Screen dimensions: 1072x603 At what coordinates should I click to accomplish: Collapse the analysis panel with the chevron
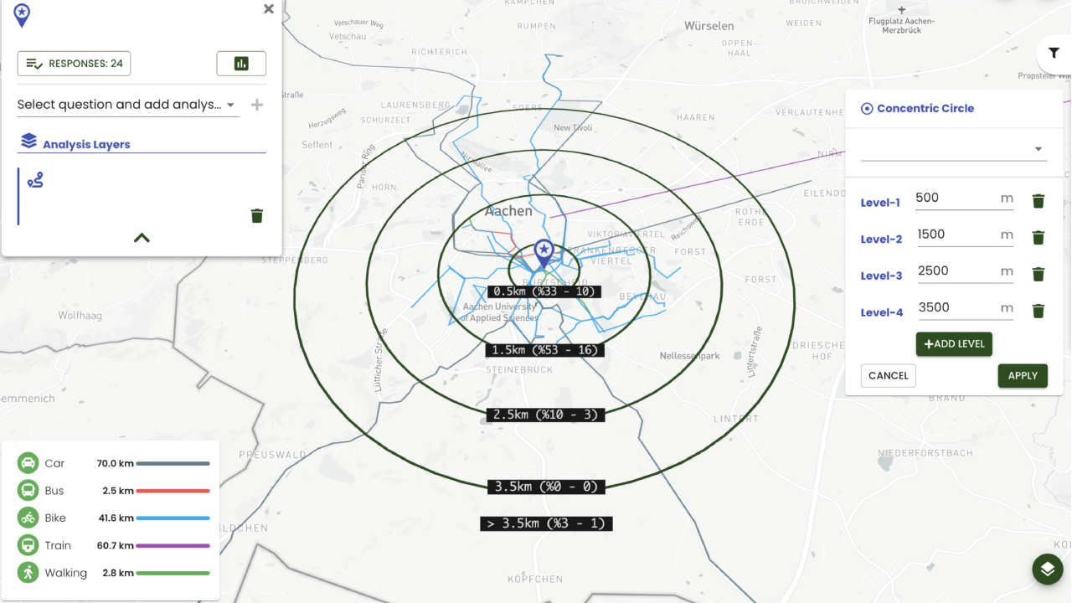coord(142,238)
